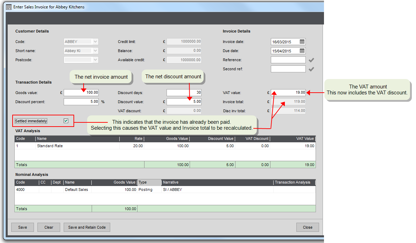
Task: Select the Discount days field
Action: (x=184, y=93)
